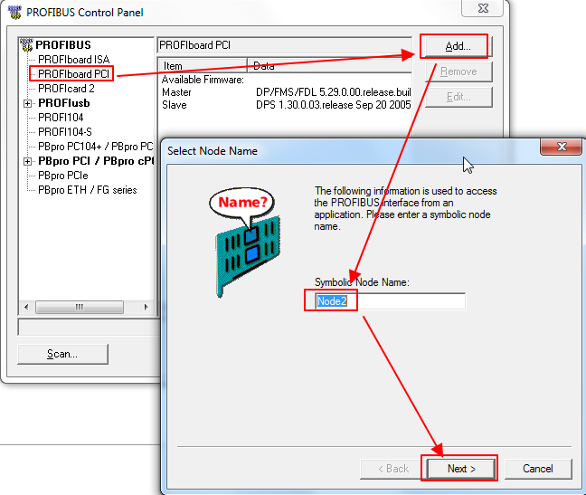
Task: Click Next > in Select Node Name dialog
Action: point(461,469)
